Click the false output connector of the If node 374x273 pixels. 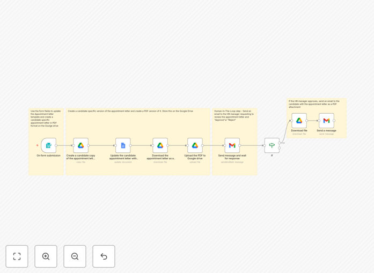click(280, 148)
